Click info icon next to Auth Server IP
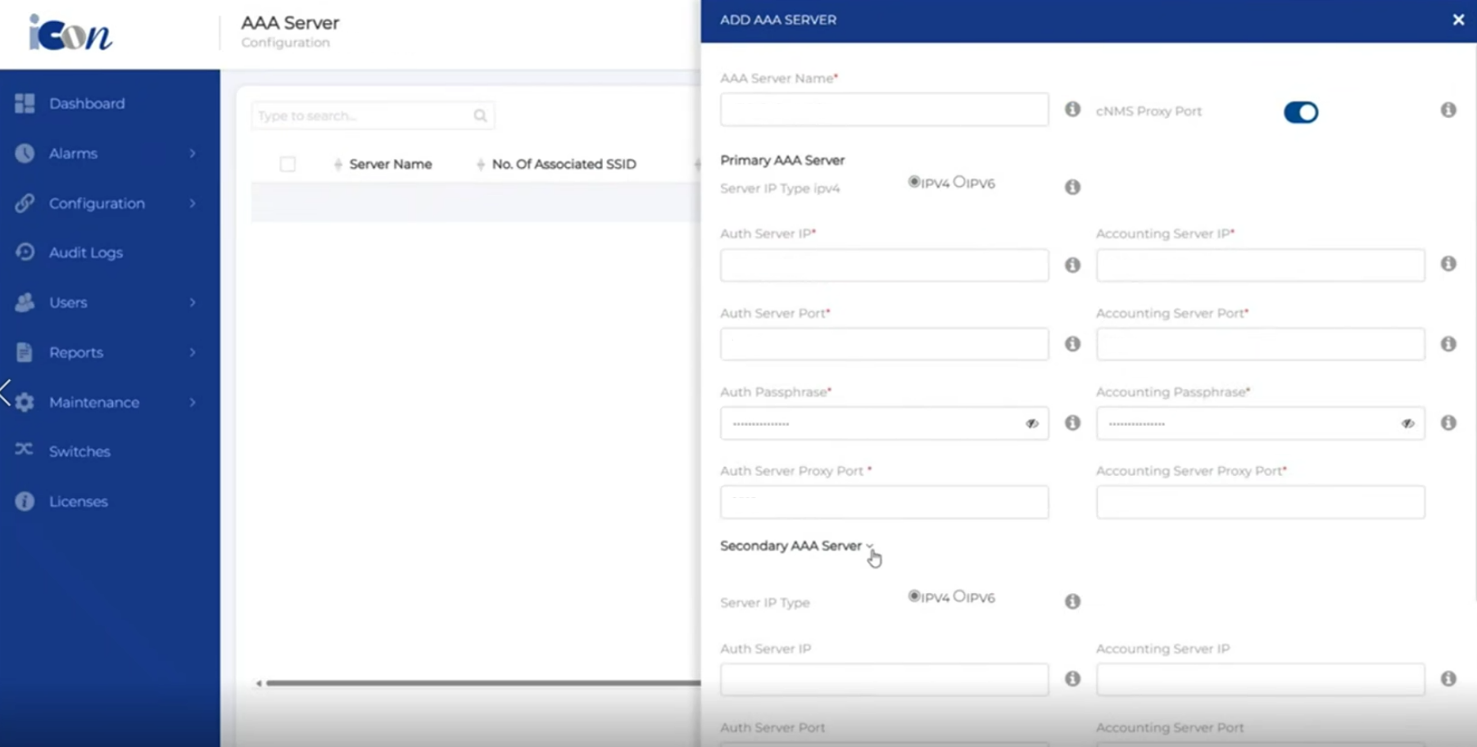 point(1072,265)
